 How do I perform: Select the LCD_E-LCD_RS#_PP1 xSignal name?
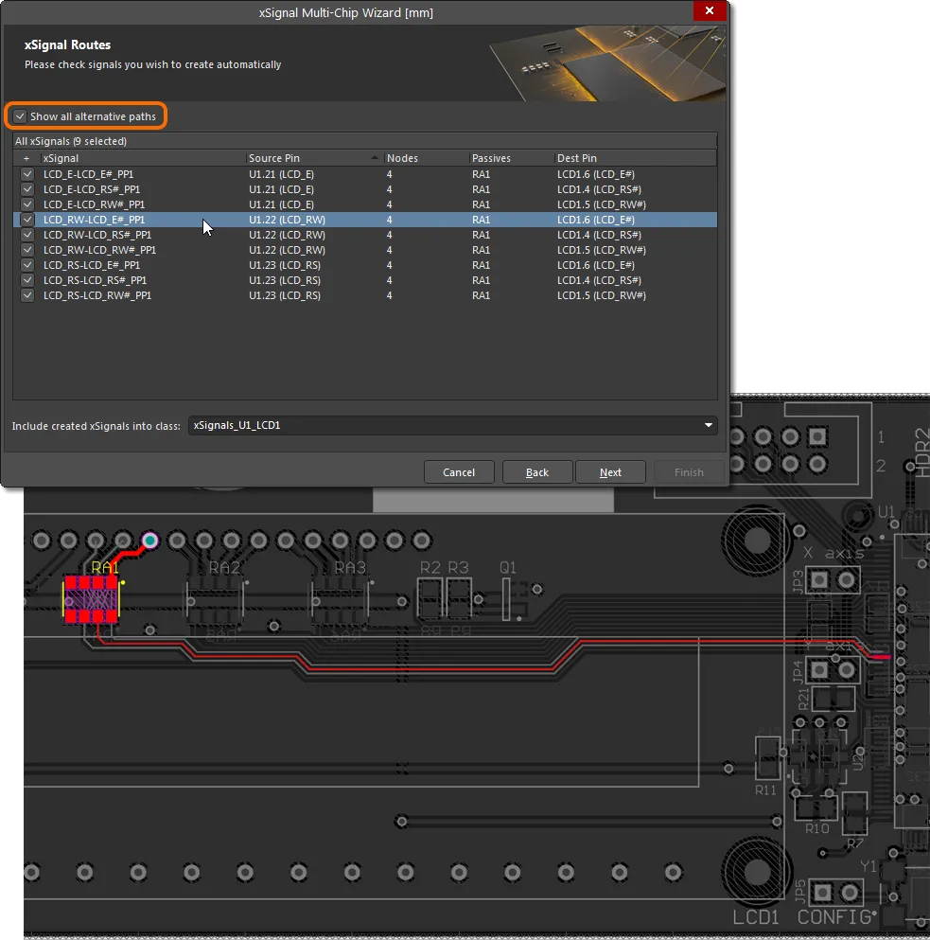(91, 189)
